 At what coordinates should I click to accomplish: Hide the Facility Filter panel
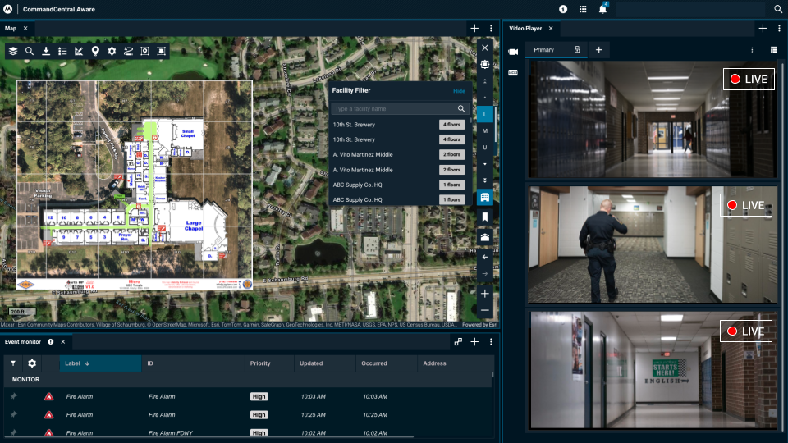click(x=459, y=90)
